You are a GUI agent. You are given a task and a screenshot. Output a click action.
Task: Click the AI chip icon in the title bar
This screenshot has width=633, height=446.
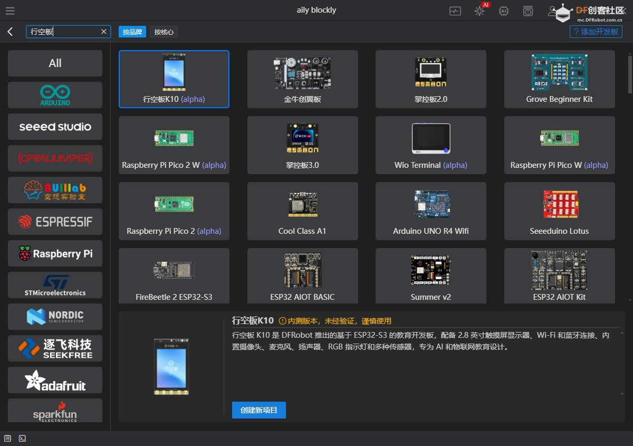tap(504, 11)
